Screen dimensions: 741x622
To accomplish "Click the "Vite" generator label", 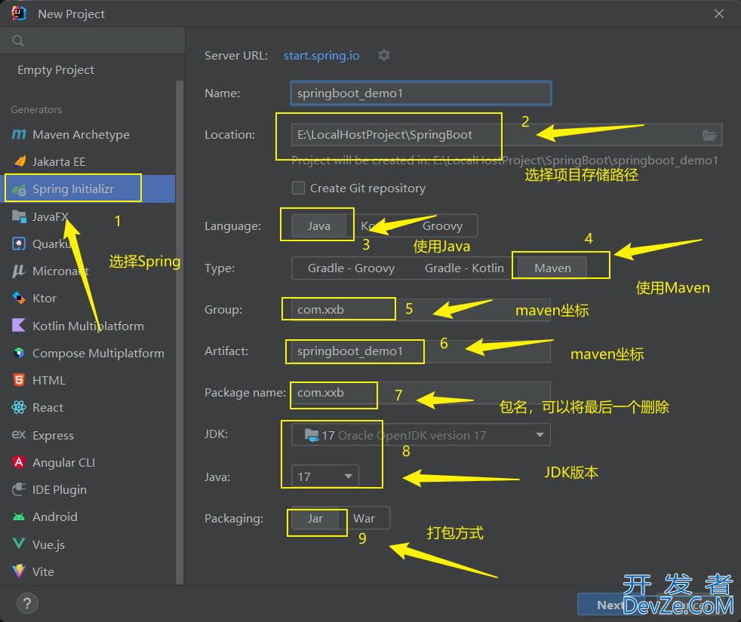I will tap(43, 572).
